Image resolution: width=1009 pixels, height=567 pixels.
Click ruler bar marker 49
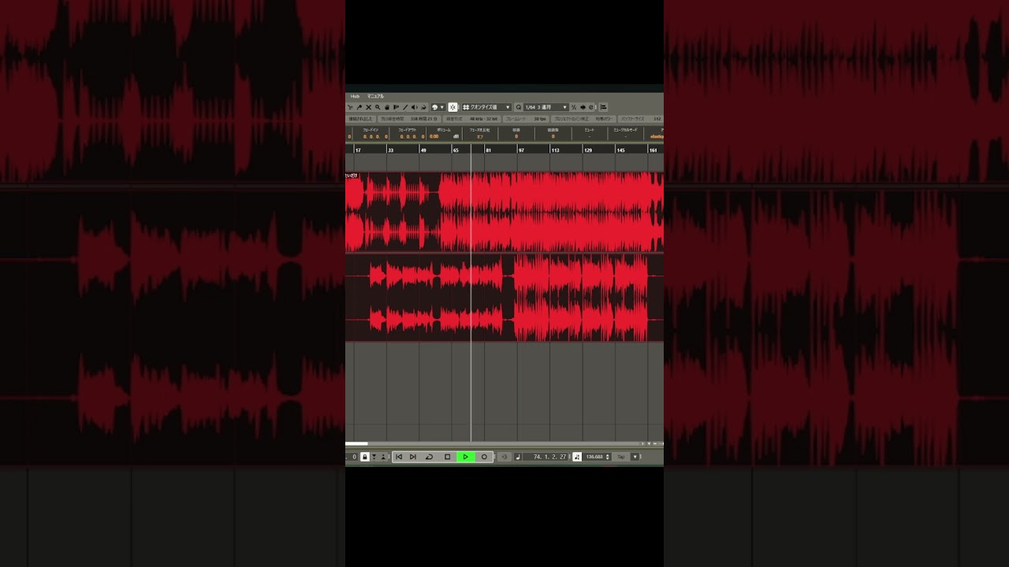(423, 150)
